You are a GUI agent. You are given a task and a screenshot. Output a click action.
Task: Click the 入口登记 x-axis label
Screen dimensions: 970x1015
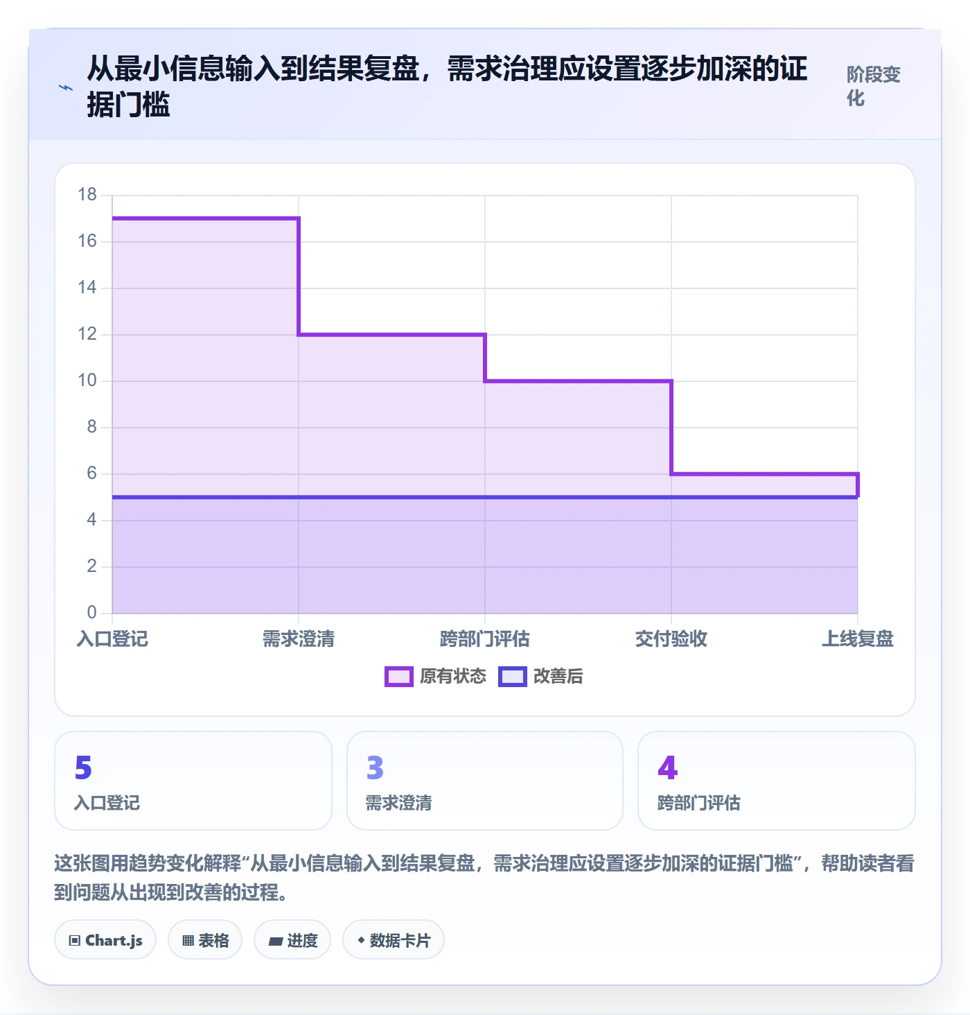112,639
